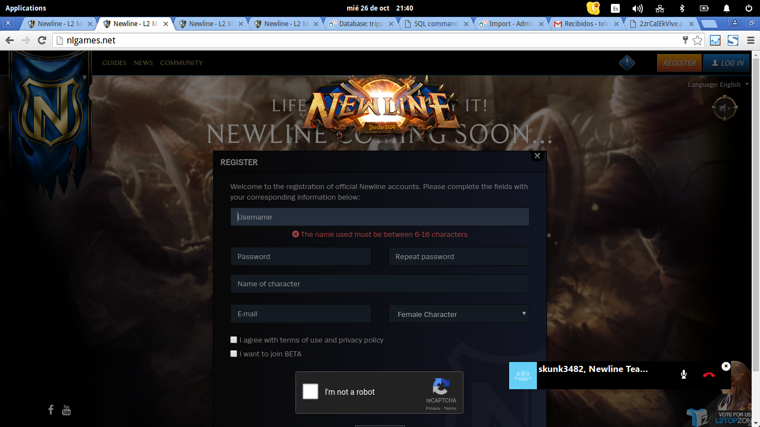Open the reCAPTCHA Terms link
The image size is (760, 427).
[x=450, y=408]
